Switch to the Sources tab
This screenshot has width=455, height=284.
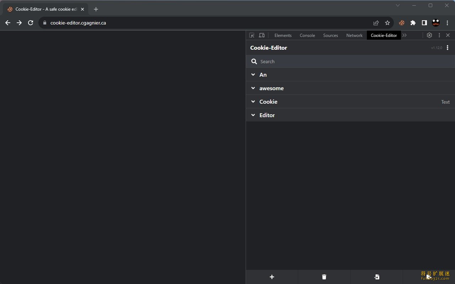pos(331,35)
